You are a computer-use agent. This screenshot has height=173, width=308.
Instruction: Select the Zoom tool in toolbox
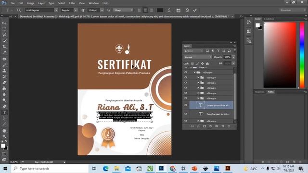coord(4,136)
